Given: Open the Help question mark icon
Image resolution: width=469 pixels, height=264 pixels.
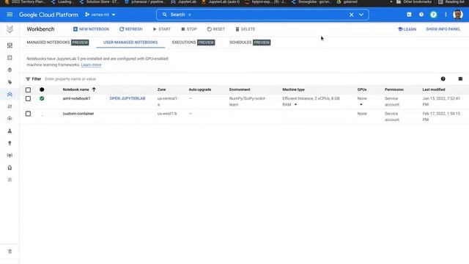Looking at the screenshot, I should (x=421, y=15).
